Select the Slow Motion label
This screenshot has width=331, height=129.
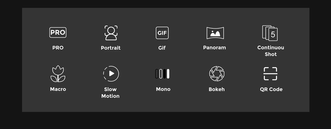(x=110, y=93)
